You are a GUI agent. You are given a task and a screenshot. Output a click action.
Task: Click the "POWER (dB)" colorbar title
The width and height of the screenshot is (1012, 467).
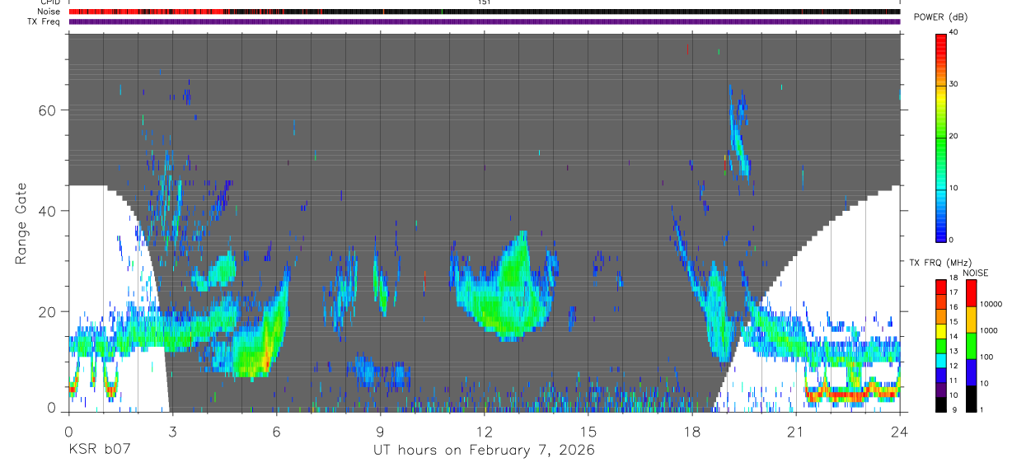pos(940,17)
